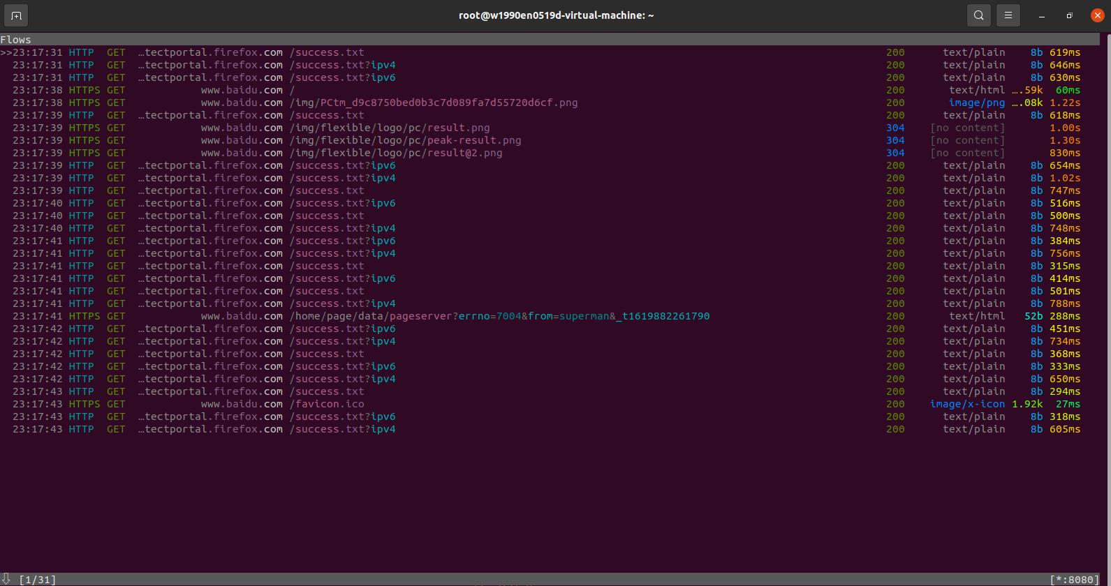Click the 1.30s response time
The width and height of the screenshot is (1111, 586).
(1065, 140)
